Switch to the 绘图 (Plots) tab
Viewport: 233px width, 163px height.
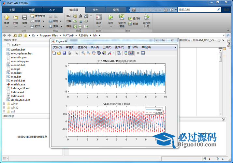(32, 10)
